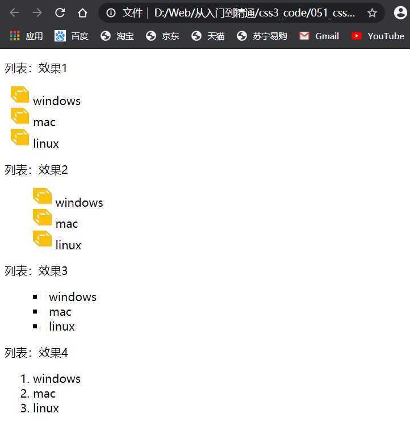The width and height of the screenshot is (410, 426).
Task: Go to the home page icon
Action: [x=82, y=12]
